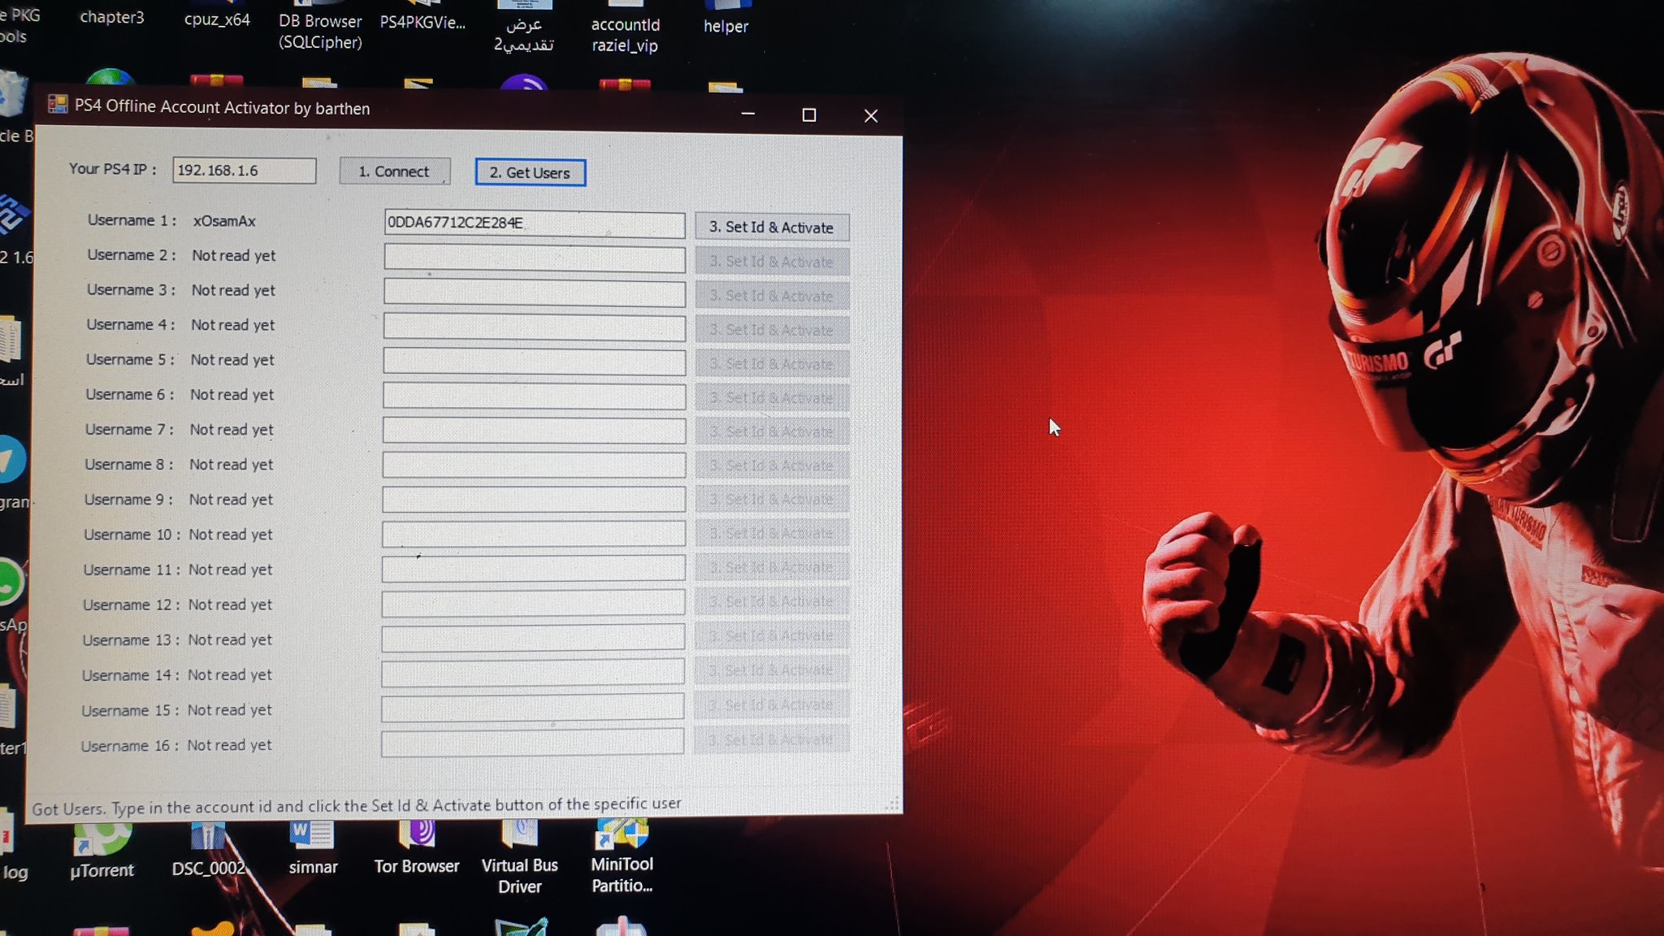1664x936 pixels.
Task: Select the DSC_0002 desktop file icon
Action: (x=208, y=850)
